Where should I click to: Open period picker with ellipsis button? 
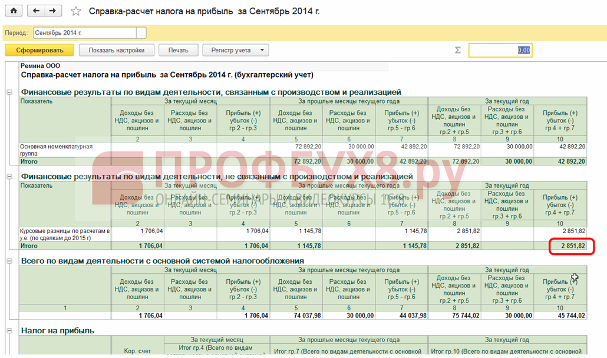click(141, 33)
